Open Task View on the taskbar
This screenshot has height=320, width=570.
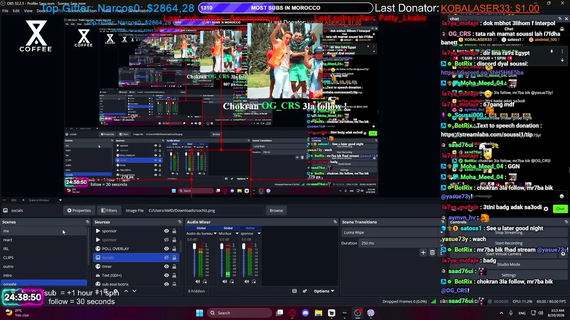pos(280,313)
